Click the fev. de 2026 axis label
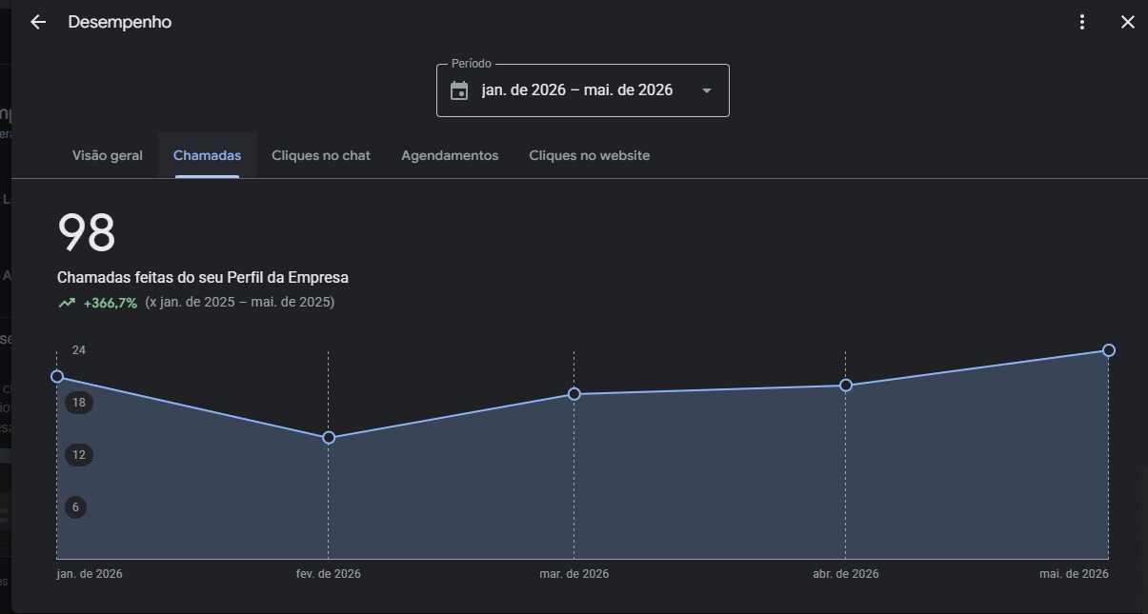Viewport: 1148px width, 614px height. pos(329,574)
